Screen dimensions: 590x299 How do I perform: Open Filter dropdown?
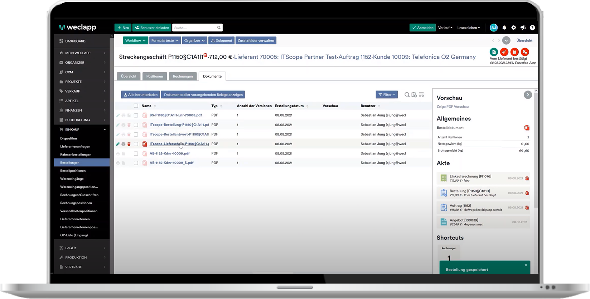(387, 95)
